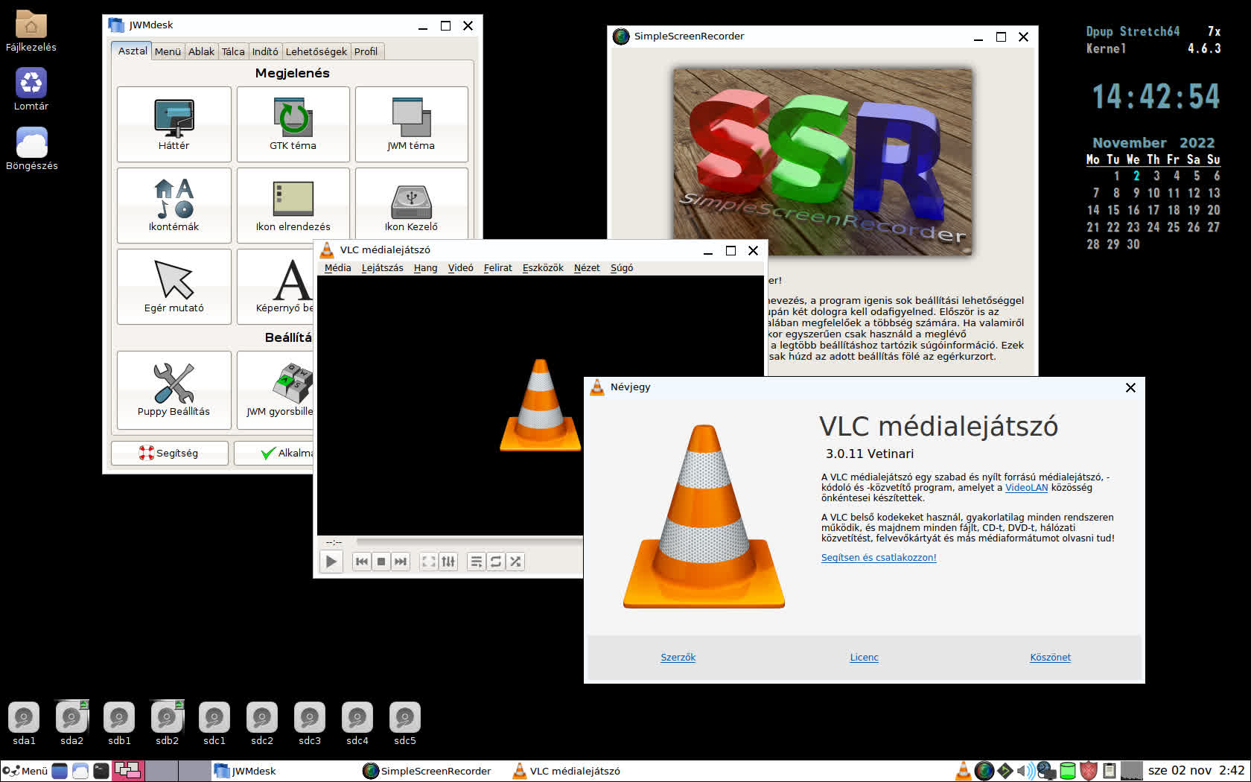Select Asztal tab in JWMdesk
Image resolution: width=1251 pixels, height=782 pixels.
[133, 51]
